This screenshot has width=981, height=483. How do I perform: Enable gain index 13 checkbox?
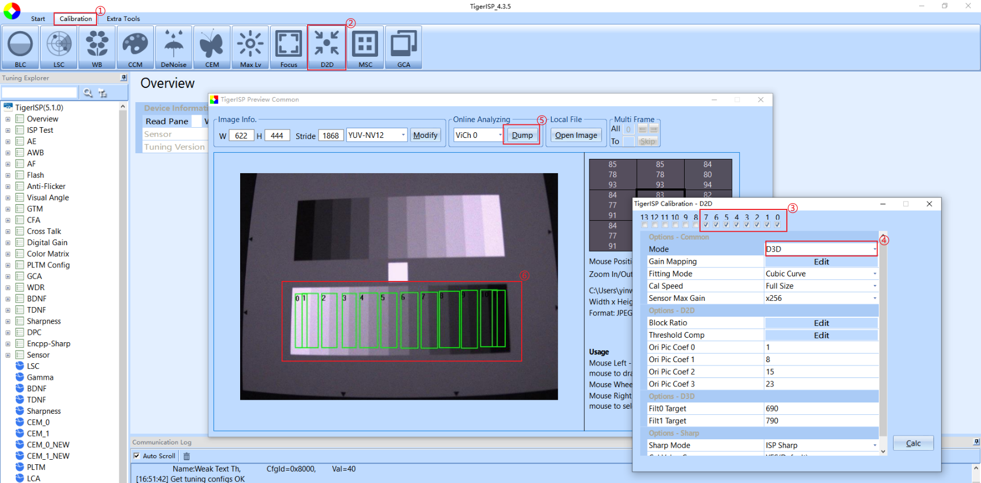[644, 225]
